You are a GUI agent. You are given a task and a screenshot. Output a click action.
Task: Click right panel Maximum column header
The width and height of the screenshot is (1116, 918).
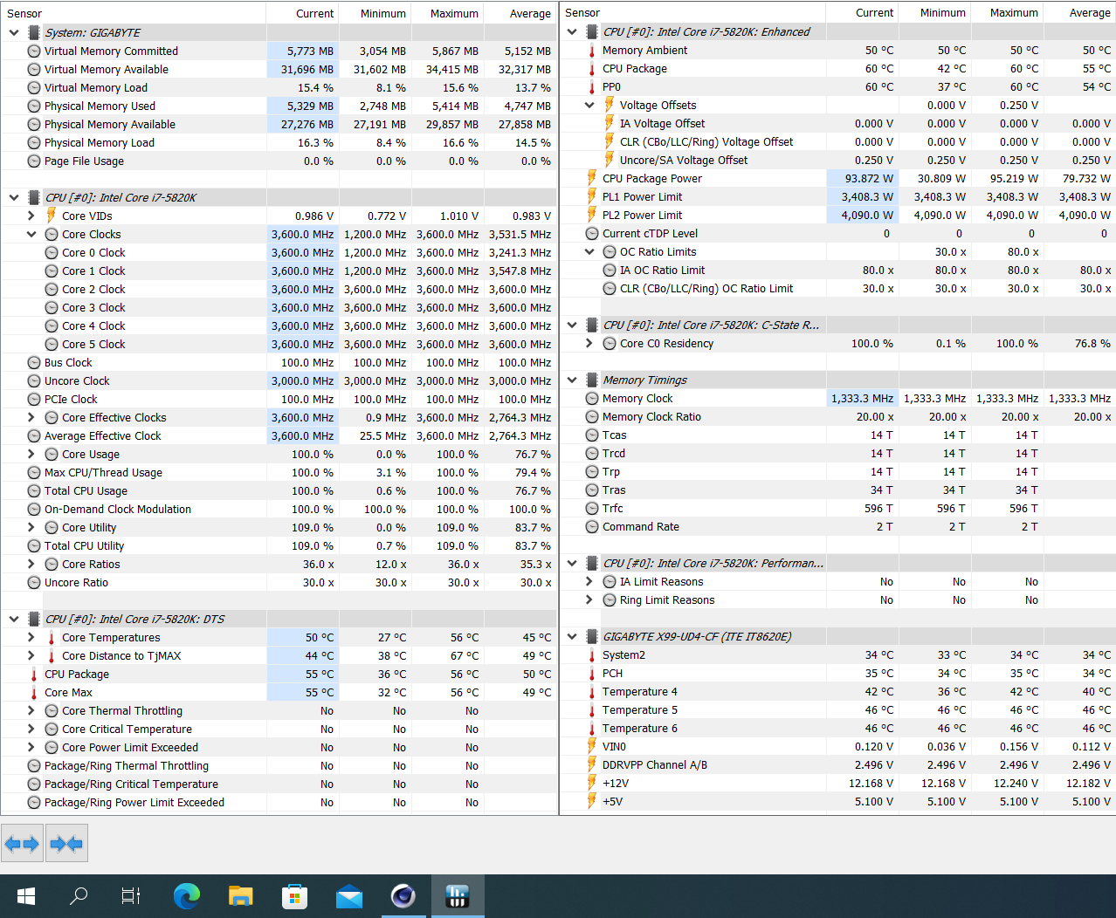(1006, 12)
